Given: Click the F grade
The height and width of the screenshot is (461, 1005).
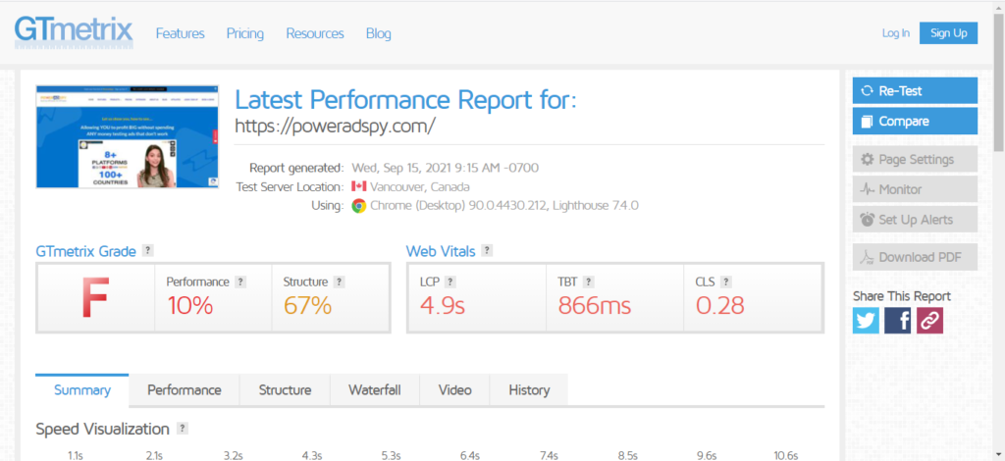Looking at the screenshot, I should [95, 298].
